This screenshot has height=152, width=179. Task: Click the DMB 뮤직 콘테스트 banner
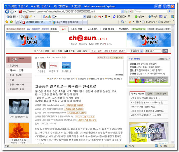(x=149, y=80)
